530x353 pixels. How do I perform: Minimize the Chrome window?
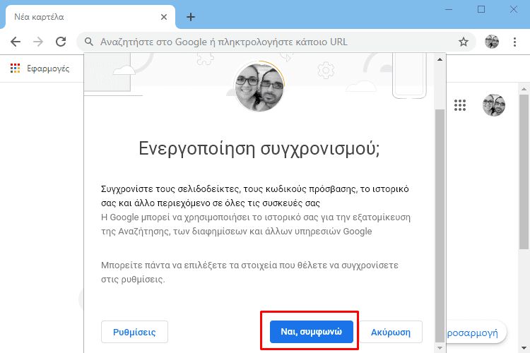(x=449, y=9)
